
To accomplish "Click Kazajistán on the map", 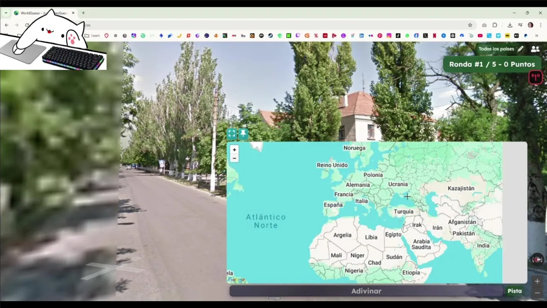I will tap(461, 188).
